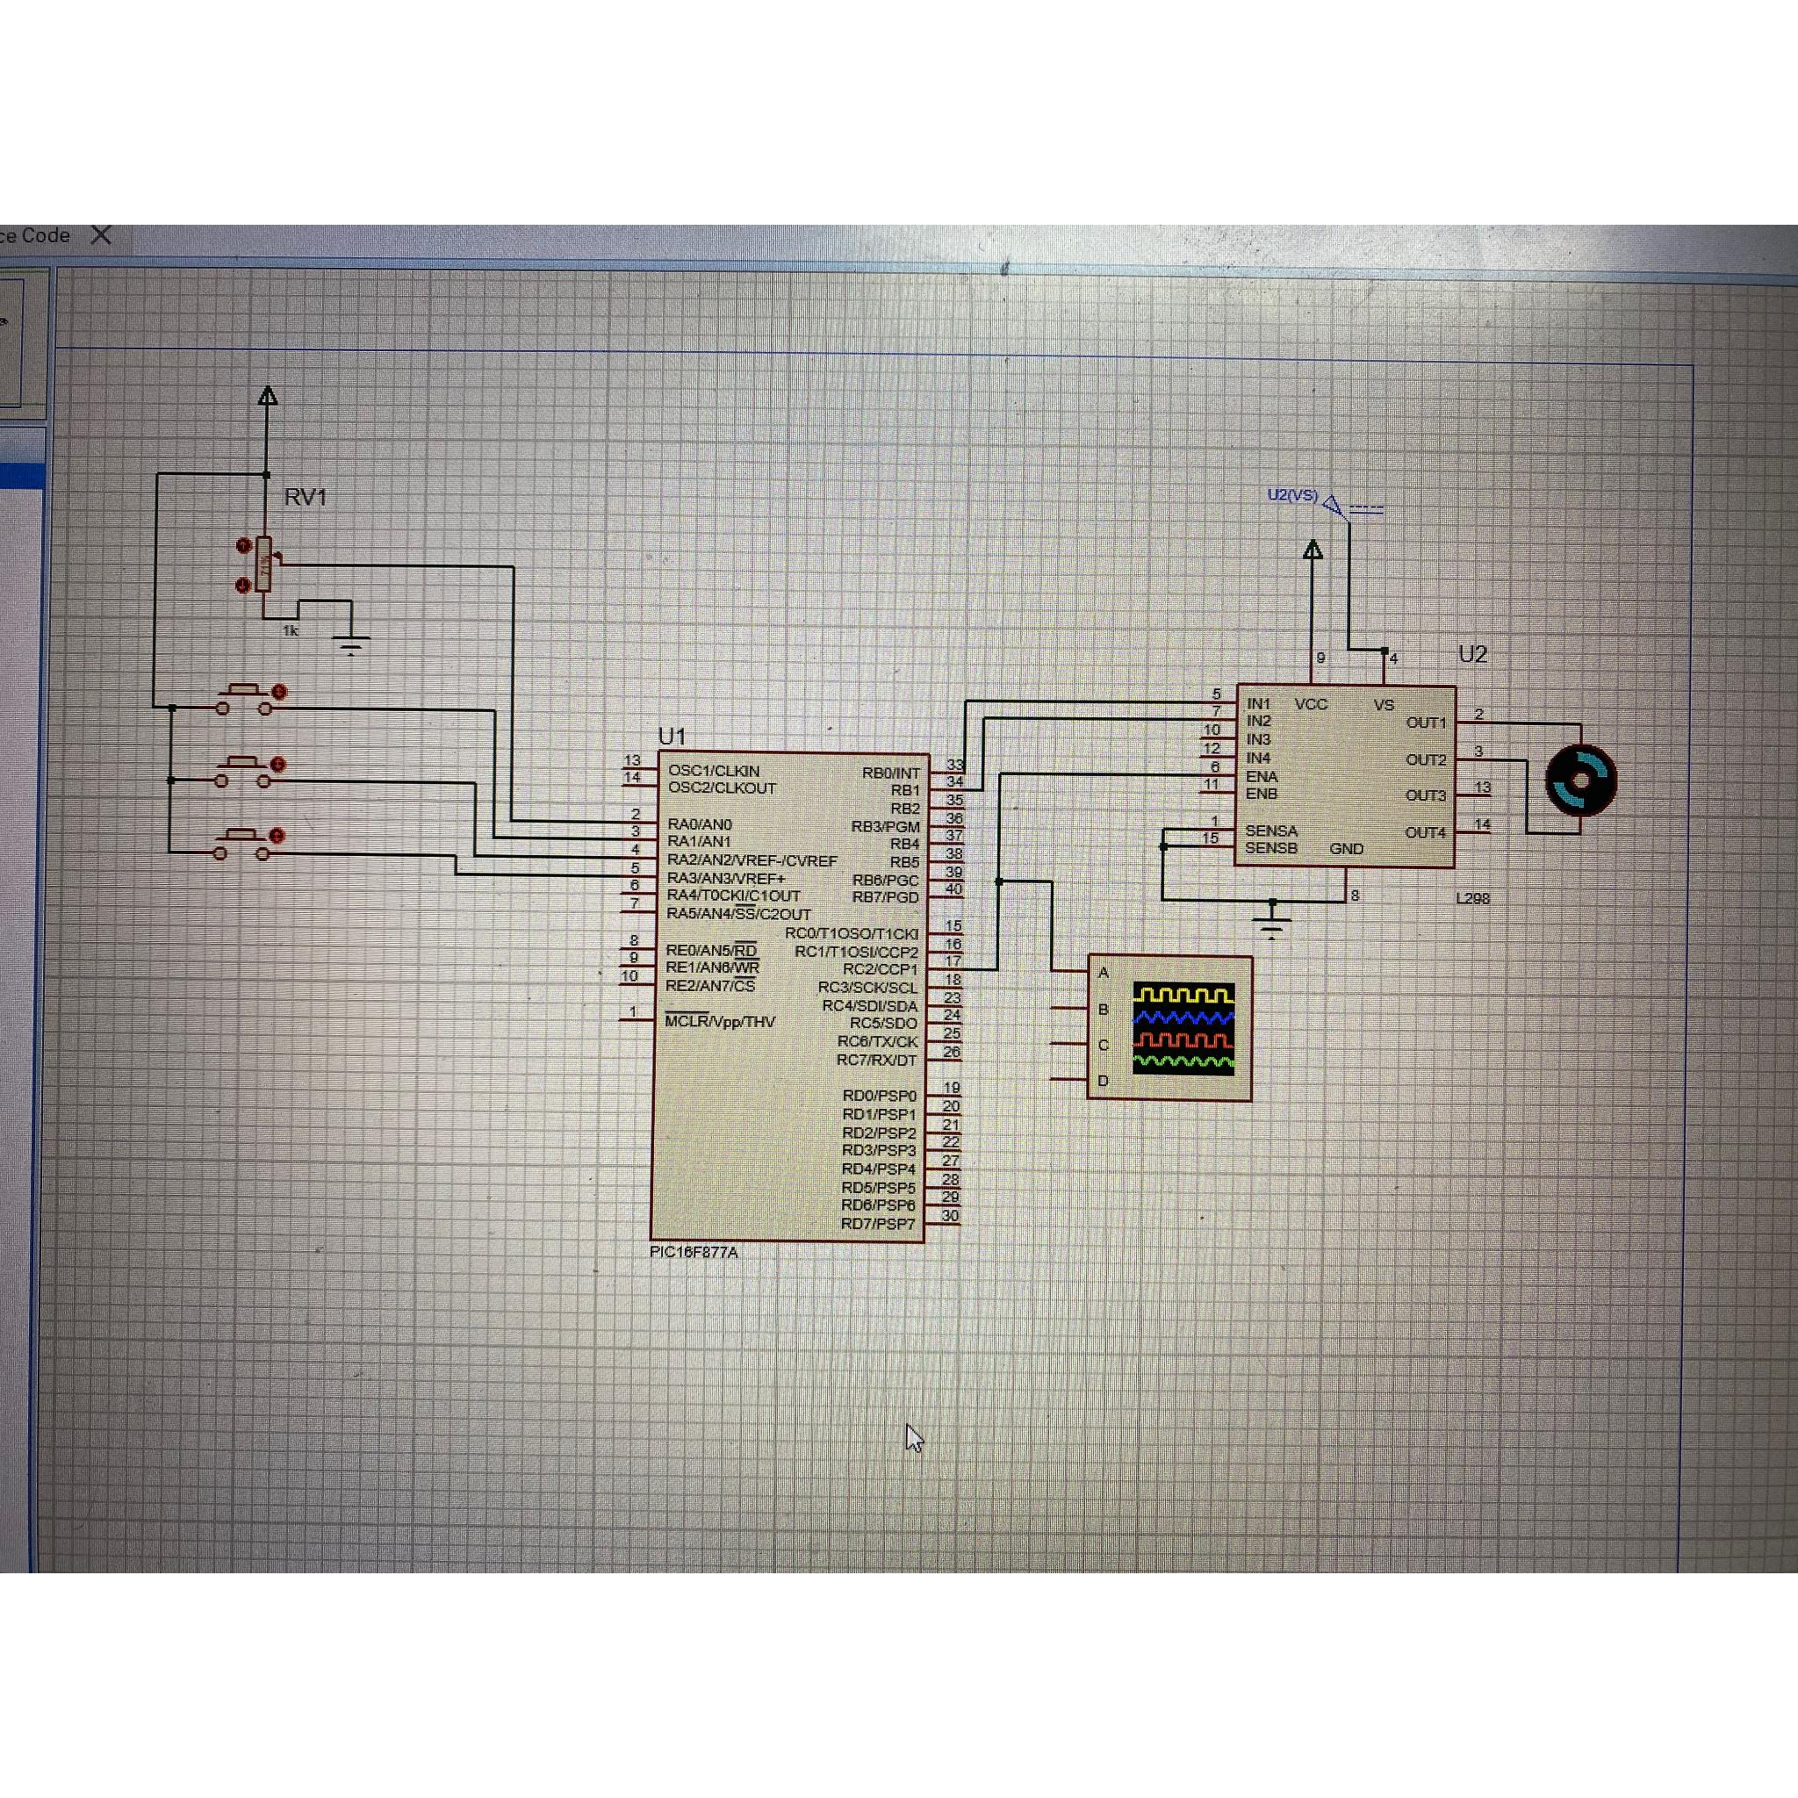Toggle the middle push button latch
Image resolution: width=1798 pixels, height=1798 pixels.
(x=277, y=764)
